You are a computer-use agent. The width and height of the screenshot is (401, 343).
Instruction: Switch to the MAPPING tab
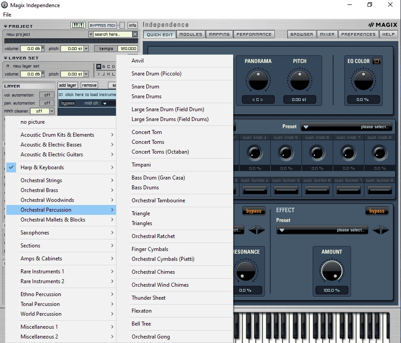coord(219,34)
